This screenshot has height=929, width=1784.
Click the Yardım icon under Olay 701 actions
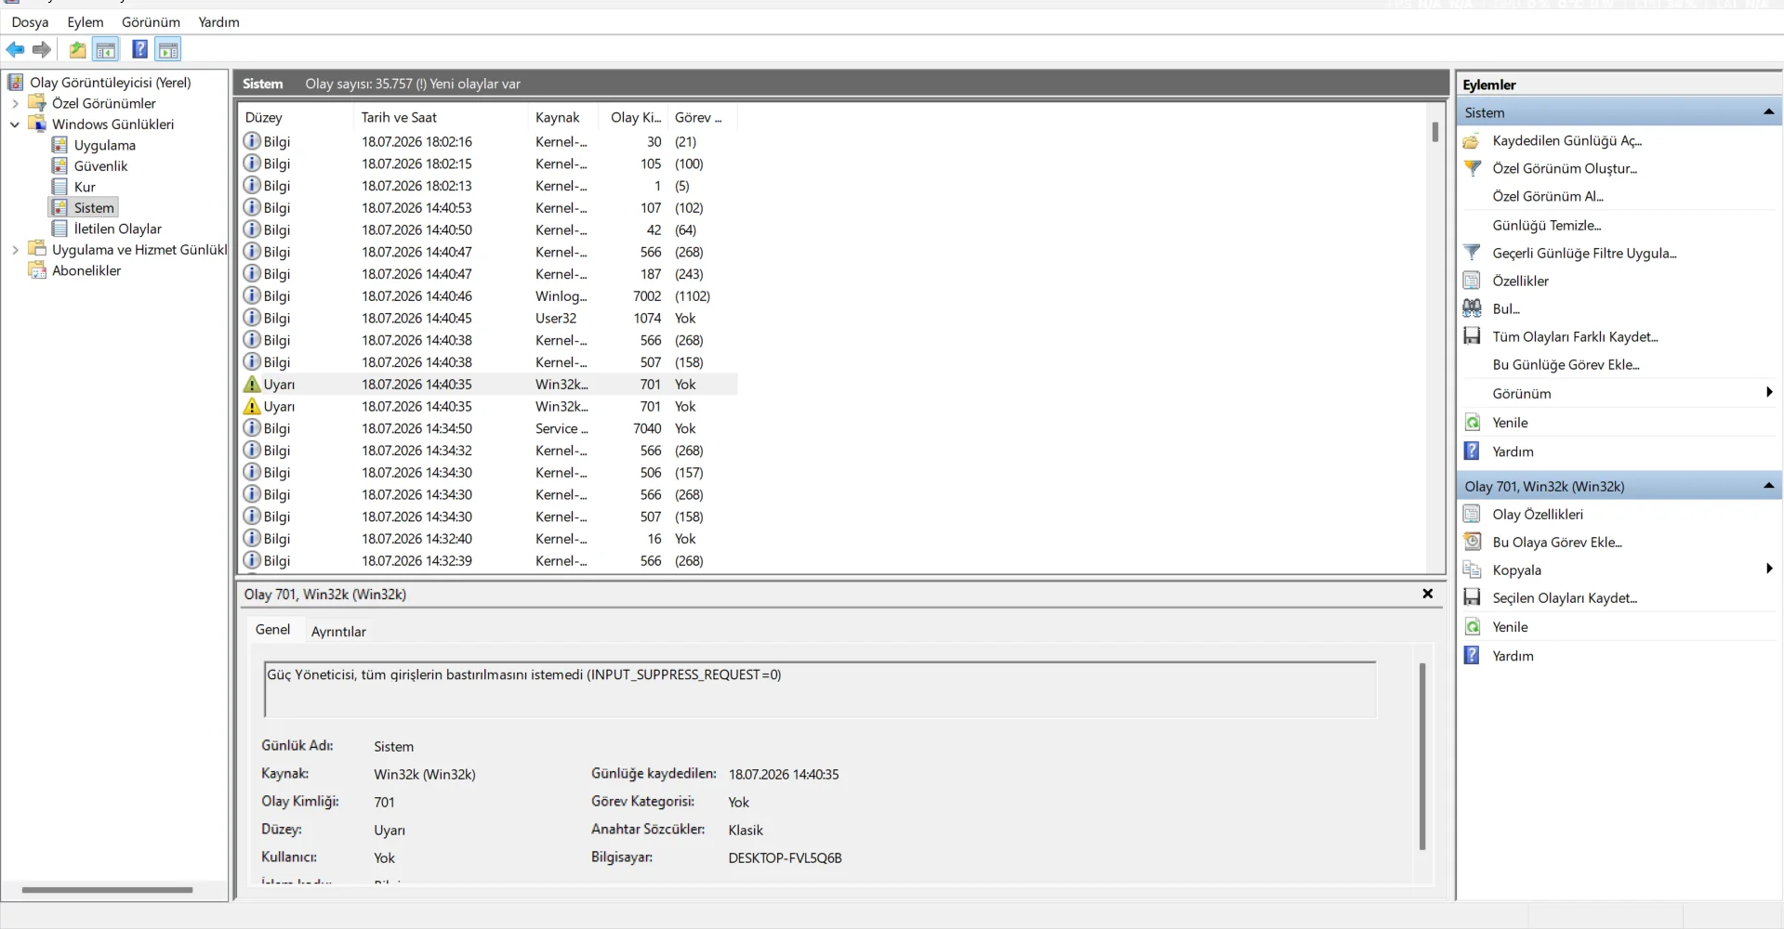(x=1472, y=656)
